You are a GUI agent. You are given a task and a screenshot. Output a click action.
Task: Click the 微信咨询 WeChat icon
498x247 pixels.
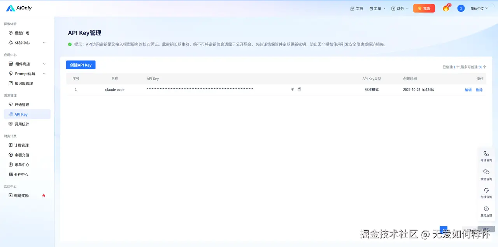[x=486, y=172]
